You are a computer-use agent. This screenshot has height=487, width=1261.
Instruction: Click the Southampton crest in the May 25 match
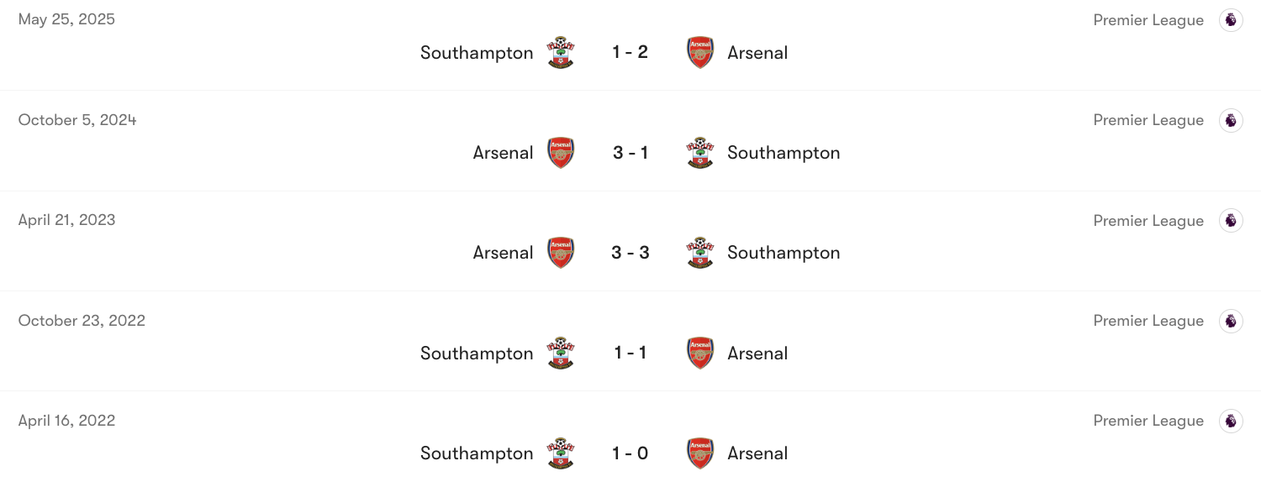tap(561, 51)
